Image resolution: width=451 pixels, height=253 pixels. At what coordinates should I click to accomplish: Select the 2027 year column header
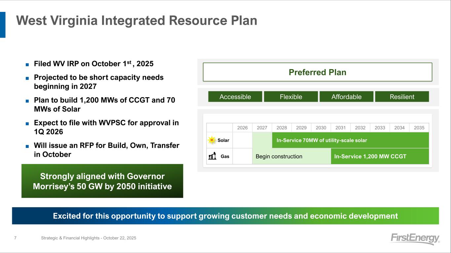262,128
